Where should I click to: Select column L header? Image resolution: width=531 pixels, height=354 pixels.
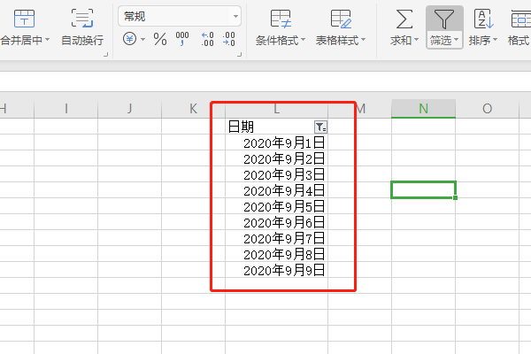[x=276, y=109]
